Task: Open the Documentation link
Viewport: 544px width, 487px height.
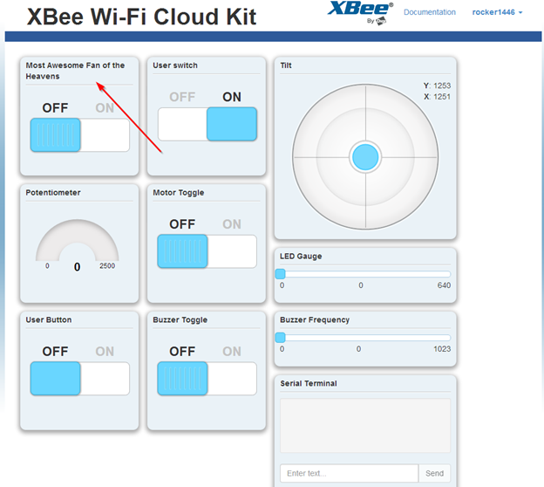Action: click(430, 12)
